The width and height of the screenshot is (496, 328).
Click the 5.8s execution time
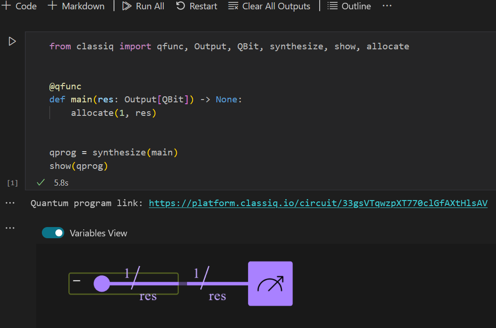[61, 183]
